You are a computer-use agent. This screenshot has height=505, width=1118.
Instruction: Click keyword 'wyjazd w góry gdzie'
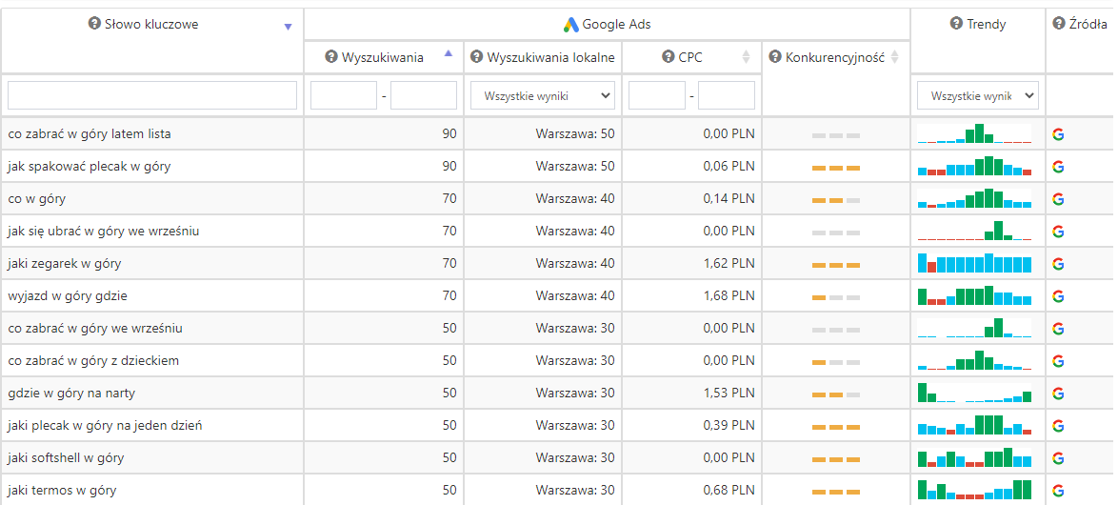[68, 296]
